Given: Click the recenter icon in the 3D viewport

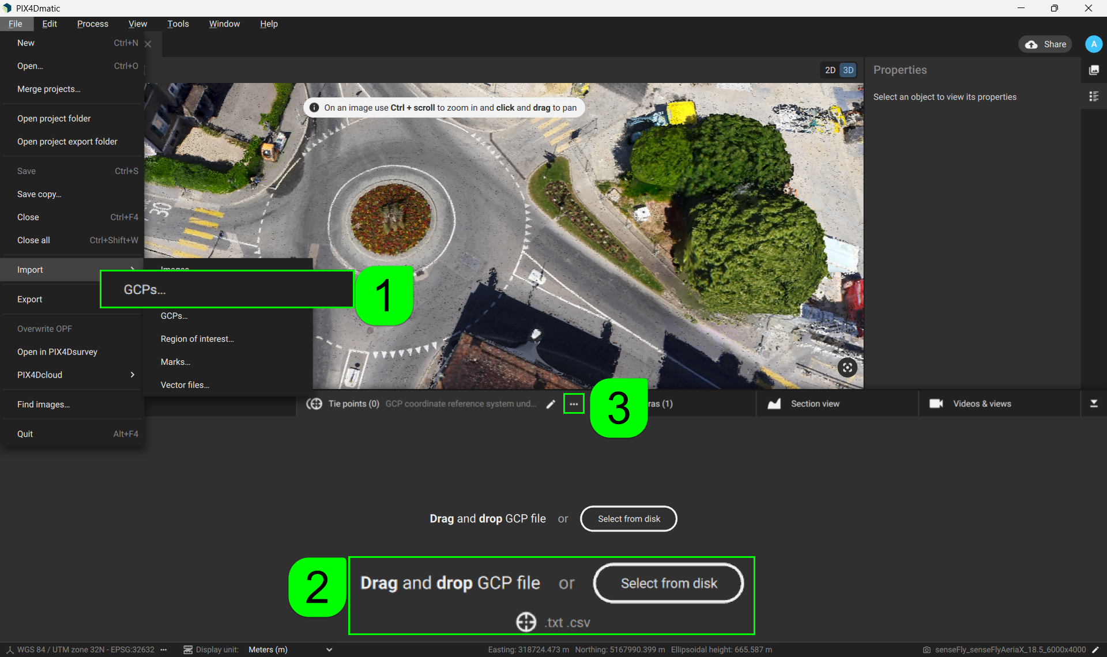Looking at the screenshot, I should click(847, 367).
